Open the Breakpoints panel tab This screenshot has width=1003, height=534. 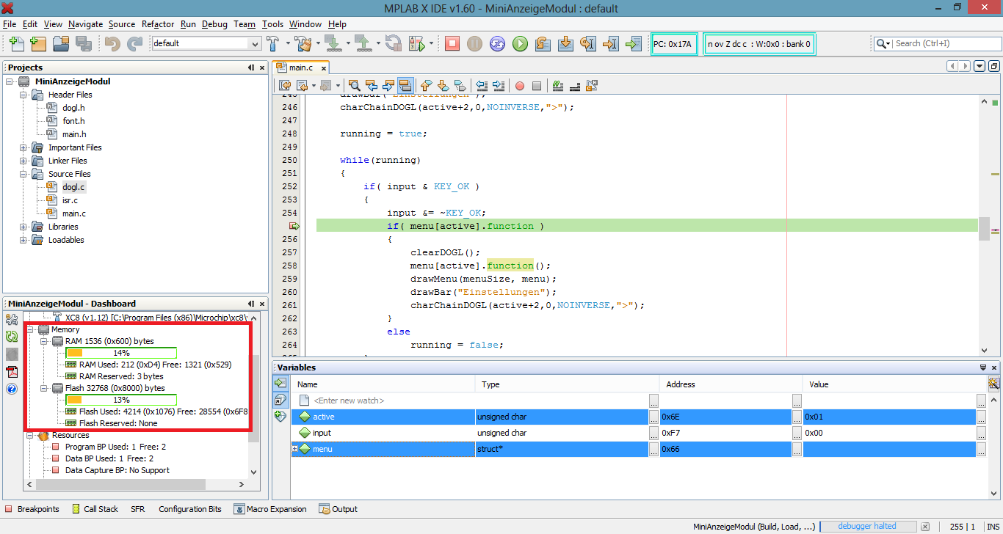(x=32, y=509)
